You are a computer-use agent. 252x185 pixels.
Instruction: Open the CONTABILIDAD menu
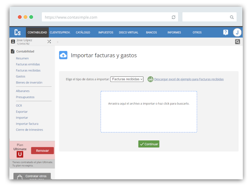(x=37, y=33)
